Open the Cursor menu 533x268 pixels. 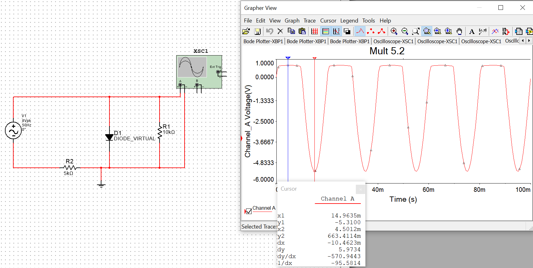(x=328, y=21)
